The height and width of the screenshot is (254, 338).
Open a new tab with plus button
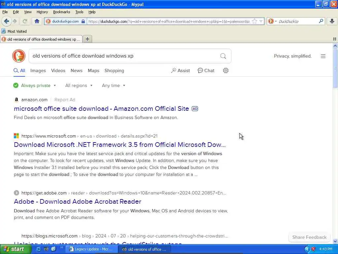tap(87, 39)
